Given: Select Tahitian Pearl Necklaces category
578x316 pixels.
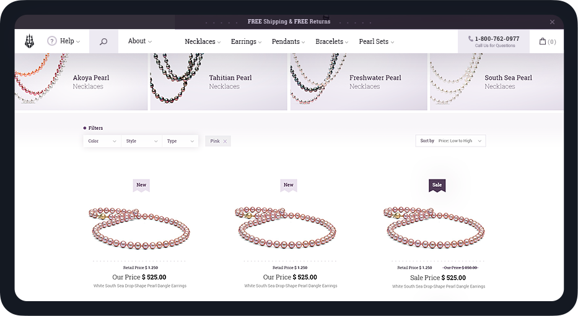Looking at the screenshot, I should [x=219, y=82].
